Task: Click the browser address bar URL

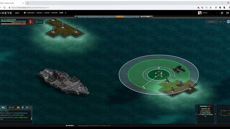Action: pyautogui.click(x=30, y=8)
